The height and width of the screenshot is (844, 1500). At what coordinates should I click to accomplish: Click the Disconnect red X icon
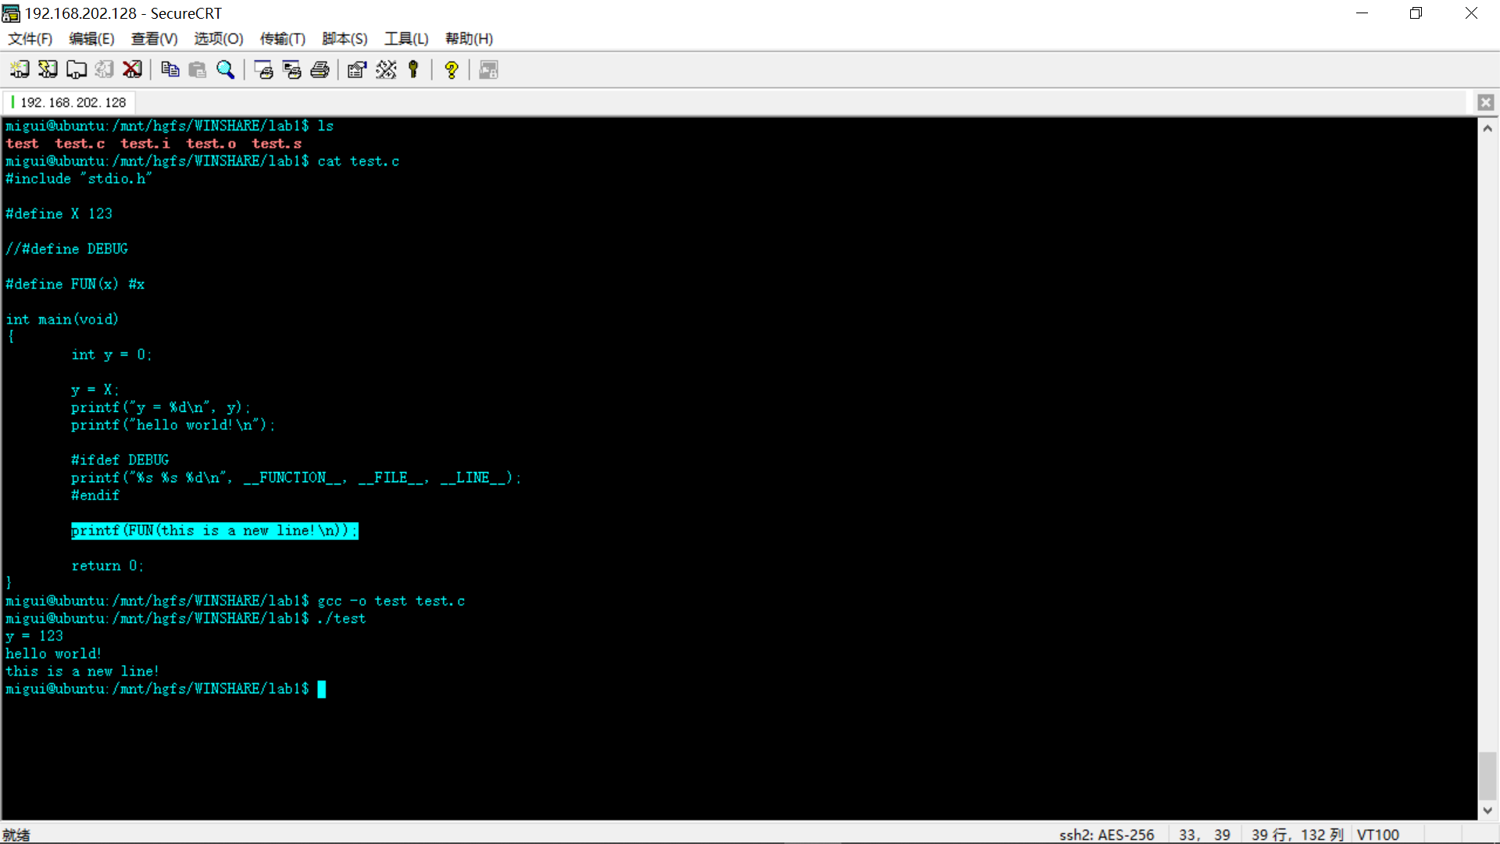pos(132,70)
